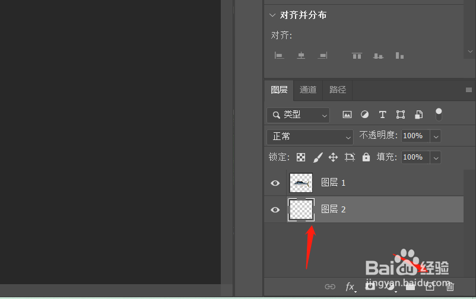Select 图层 2 layer name
The image size is (476, 299).
point(333,209)
